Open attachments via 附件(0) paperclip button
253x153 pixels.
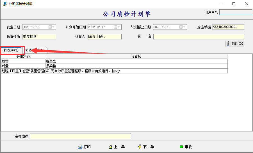[x=234, y=44]
